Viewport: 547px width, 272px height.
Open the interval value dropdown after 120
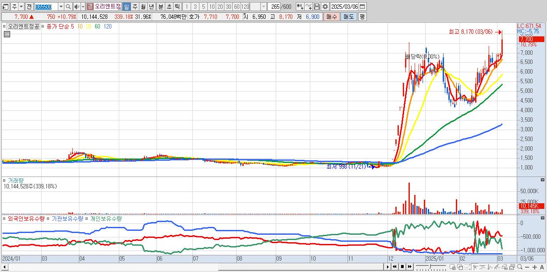(263, 7)
